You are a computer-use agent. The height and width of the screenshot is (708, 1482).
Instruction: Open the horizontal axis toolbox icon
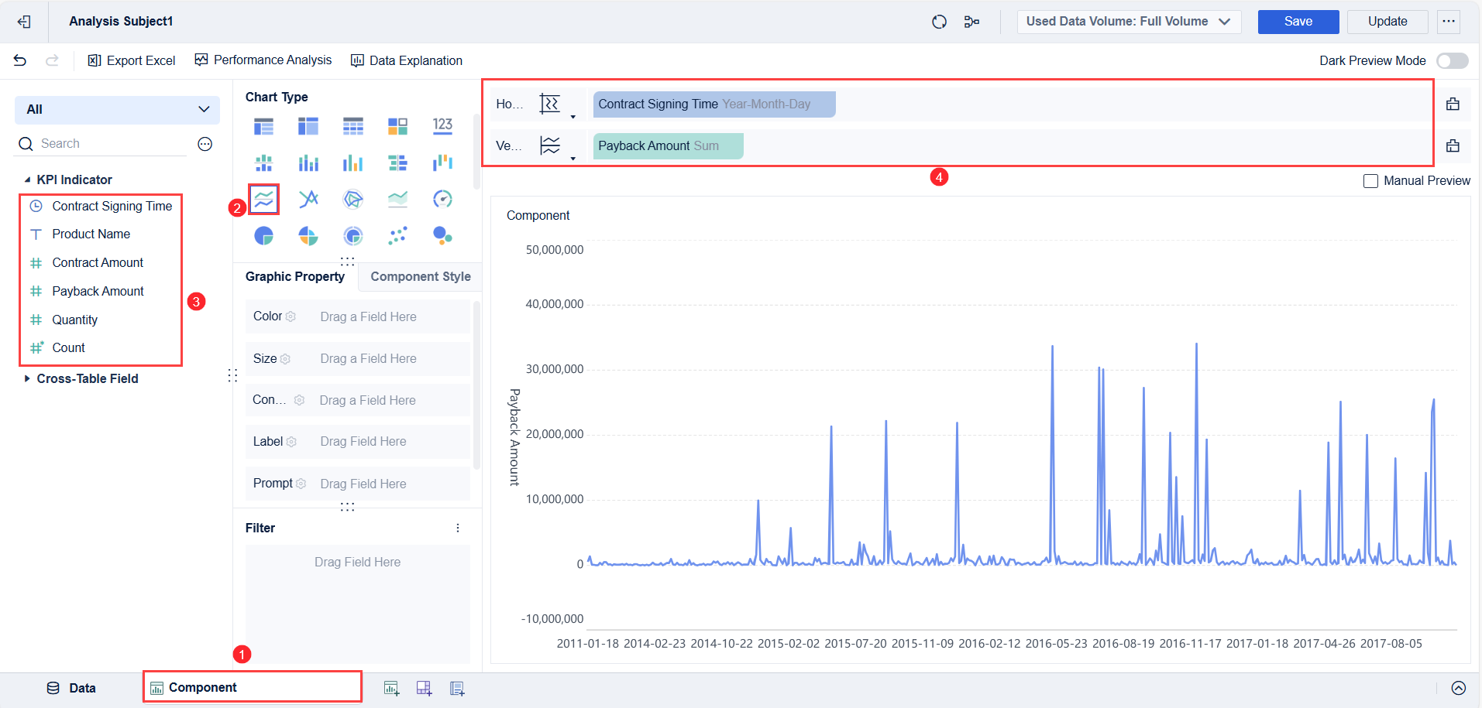tap(1453, 104)
